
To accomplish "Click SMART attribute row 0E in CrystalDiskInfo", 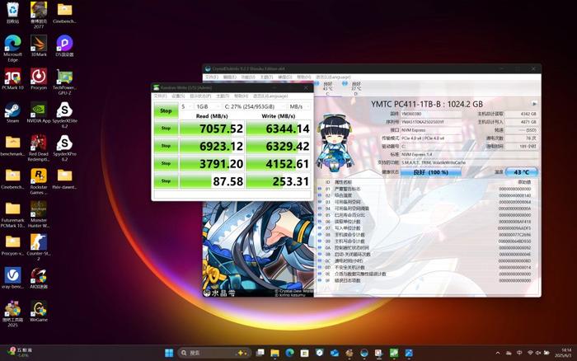I will [427, 274].
